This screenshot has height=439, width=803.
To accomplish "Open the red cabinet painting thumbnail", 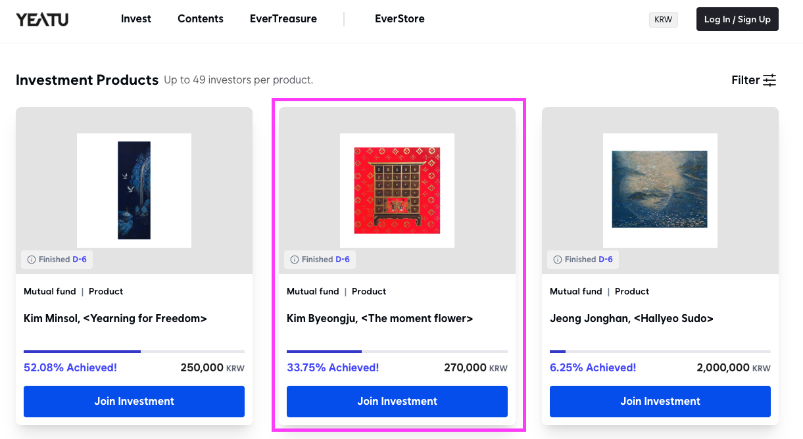I will [x=397, y=191].
